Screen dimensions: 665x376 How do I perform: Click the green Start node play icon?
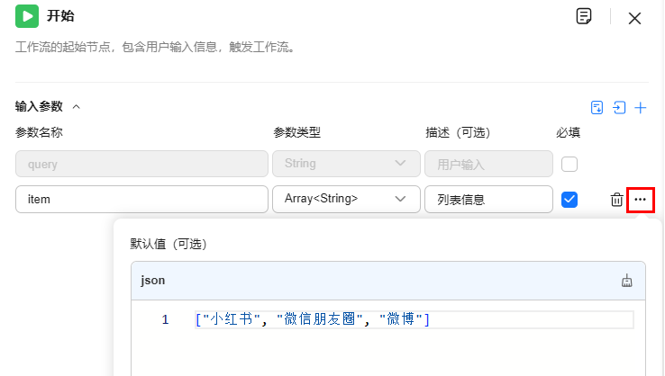point(27,16)
